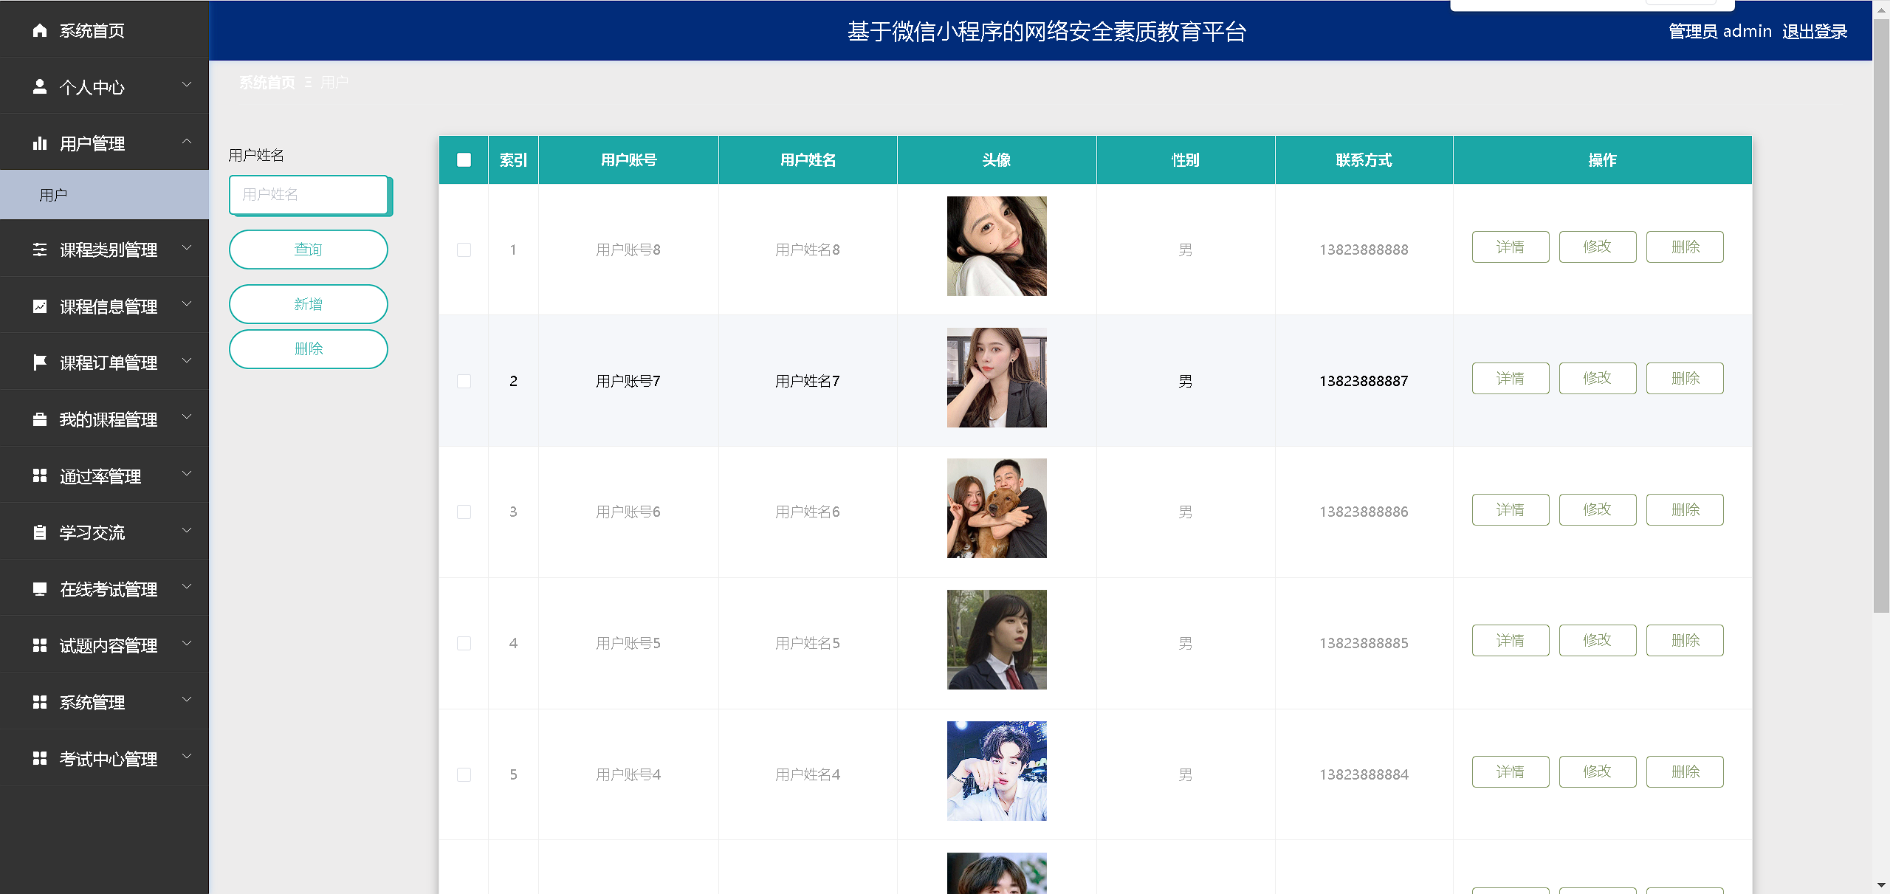Screen dimensions: 1890x894
Task: Click the briefcase icon beside 我的课程管理
Action: (40, 419)
